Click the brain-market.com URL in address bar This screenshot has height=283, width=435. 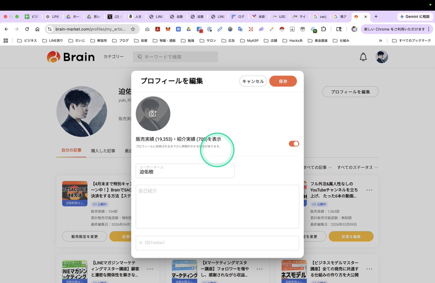[x=91, y=29]
